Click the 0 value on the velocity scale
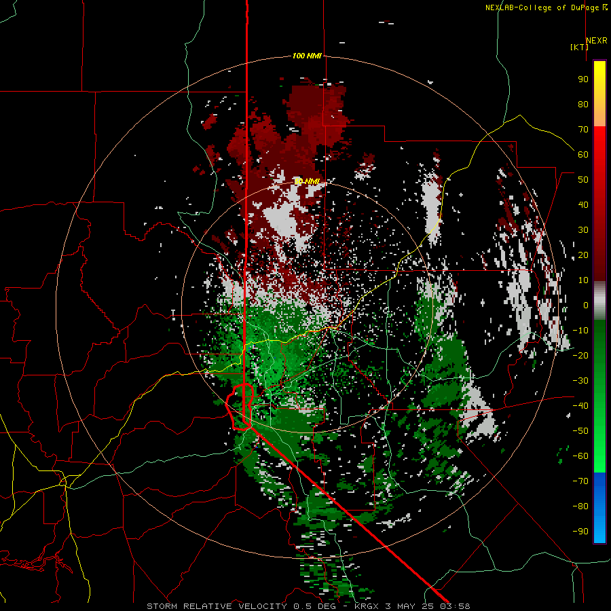 click(586, 305)
